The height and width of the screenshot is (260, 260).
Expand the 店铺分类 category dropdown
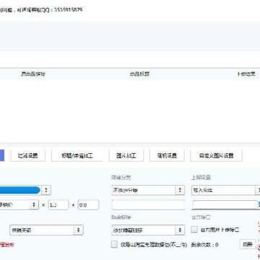pos(148,190)
